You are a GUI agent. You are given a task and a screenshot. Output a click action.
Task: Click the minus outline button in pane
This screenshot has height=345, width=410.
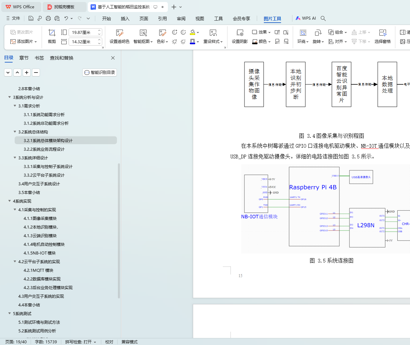[36, 73]
